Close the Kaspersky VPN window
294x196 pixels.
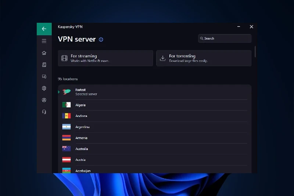coord(251,26)
